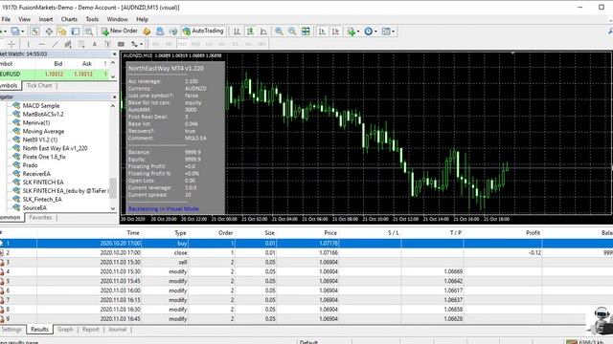Select Pirate One 1.6_fix in Navigator

point(44,157)
